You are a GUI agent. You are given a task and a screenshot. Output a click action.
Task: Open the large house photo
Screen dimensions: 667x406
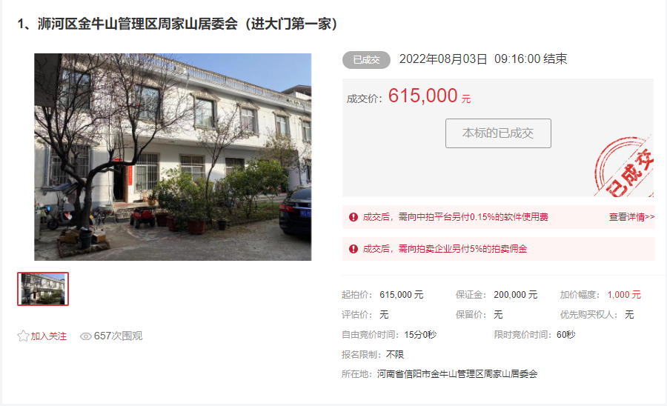click(x=173, y=157)
